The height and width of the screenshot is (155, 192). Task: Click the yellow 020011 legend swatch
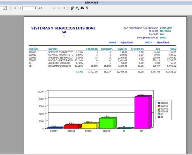[159, 108]
